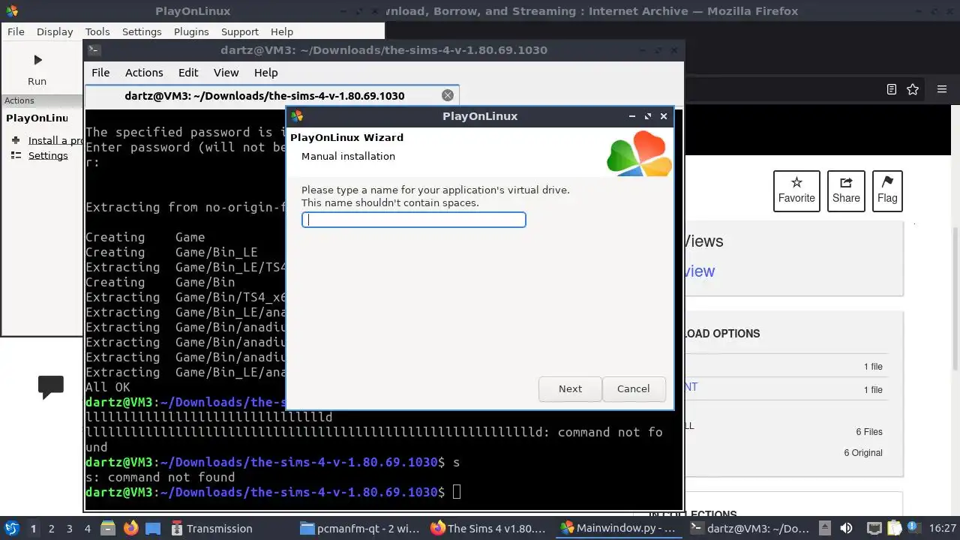Image resolution: width=960 pixels, height=540 pixels.
Task: Switch to Mainwindow.py PlayOnLinux taskbar entry
Action: tap(619, 528)
